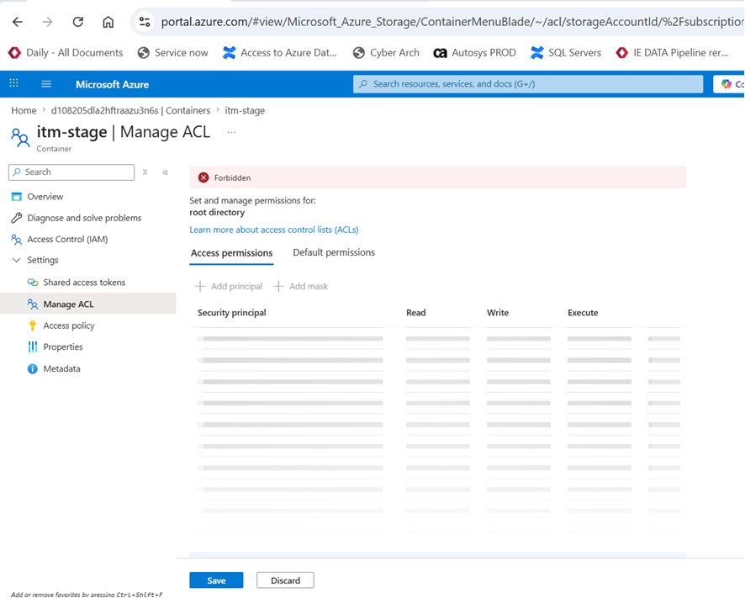This screenshot has width=745, height=598.
Task: Open the ellipsis menu beside Manage ACL
Action: (231, 132)
